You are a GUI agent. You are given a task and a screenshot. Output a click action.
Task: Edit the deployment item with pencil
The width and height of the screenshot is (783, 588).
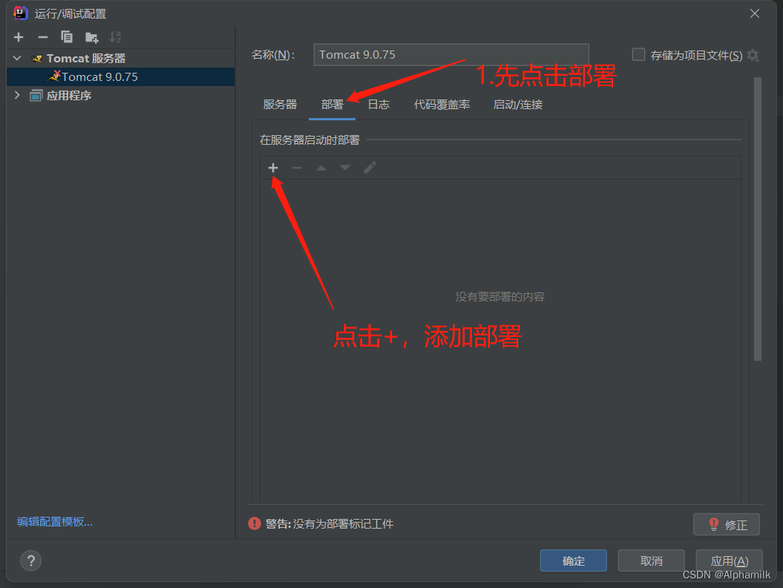(x=370, y=168)
